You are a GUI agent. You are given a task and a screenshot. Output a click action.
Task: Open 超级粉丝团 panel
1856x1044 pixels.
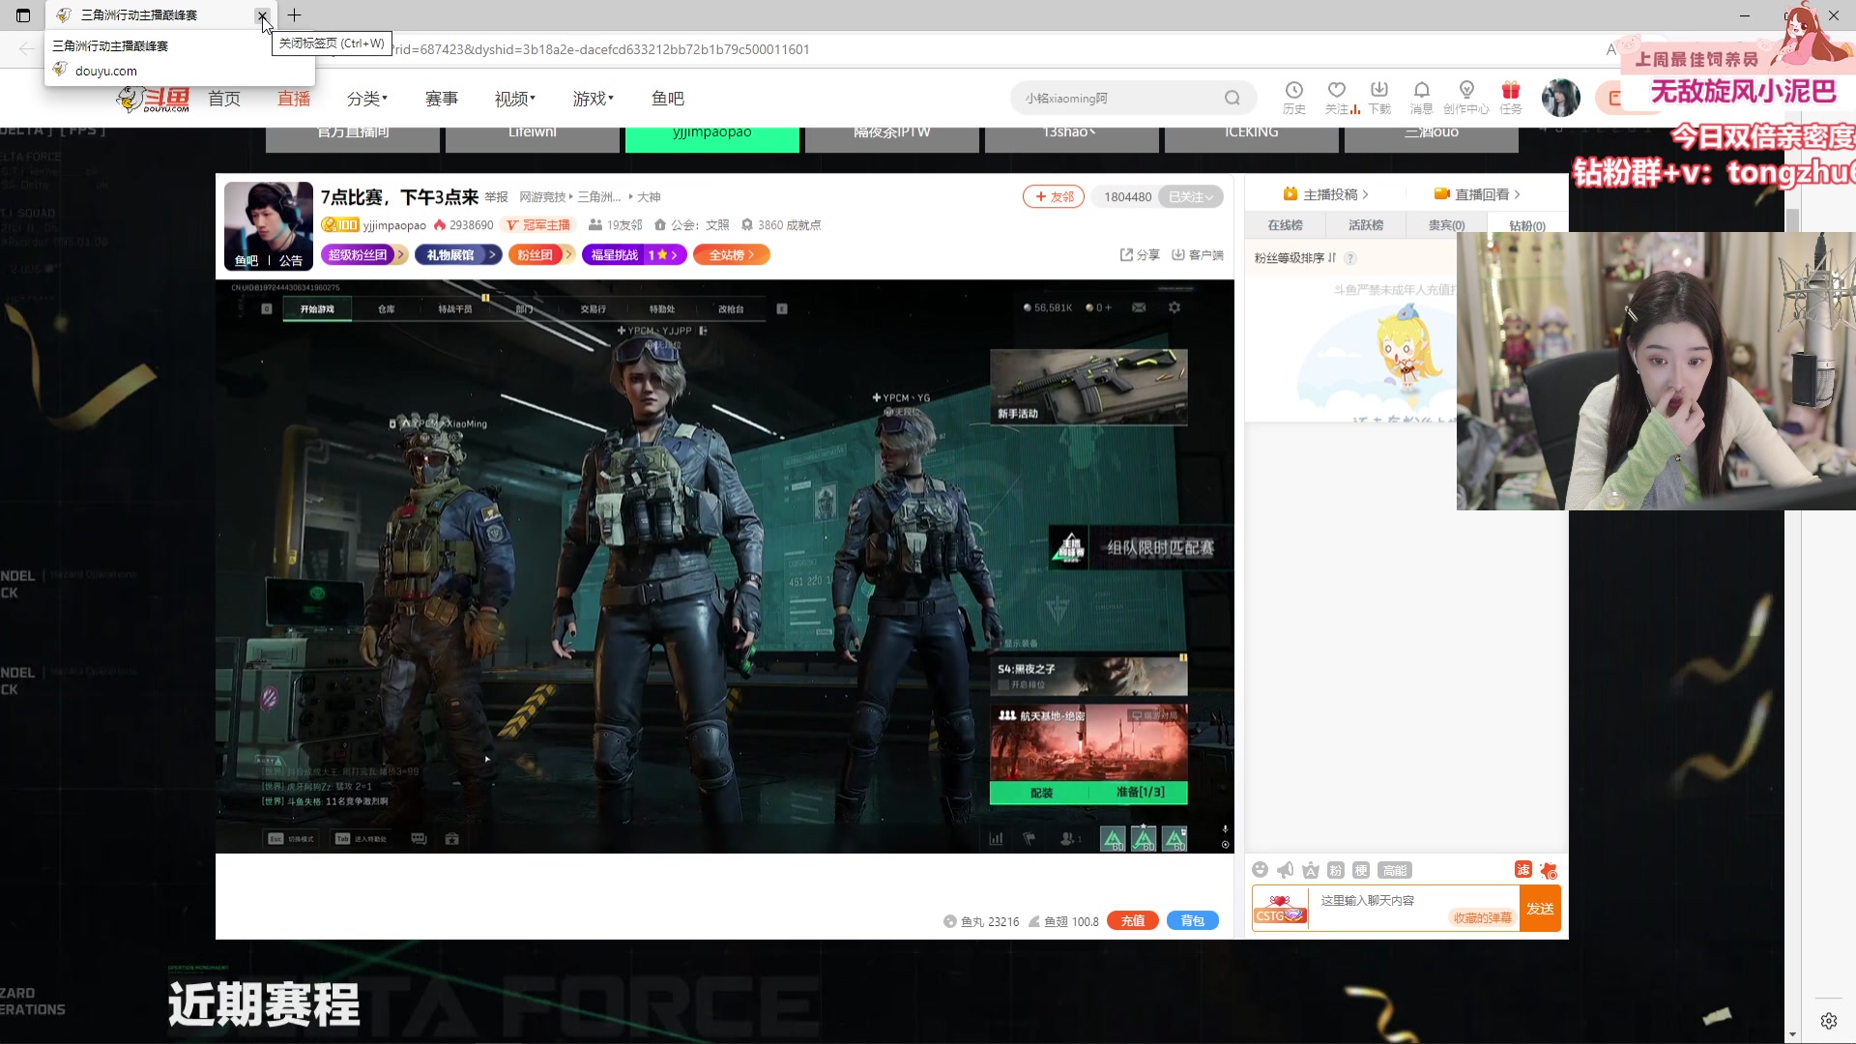point(363,255)
